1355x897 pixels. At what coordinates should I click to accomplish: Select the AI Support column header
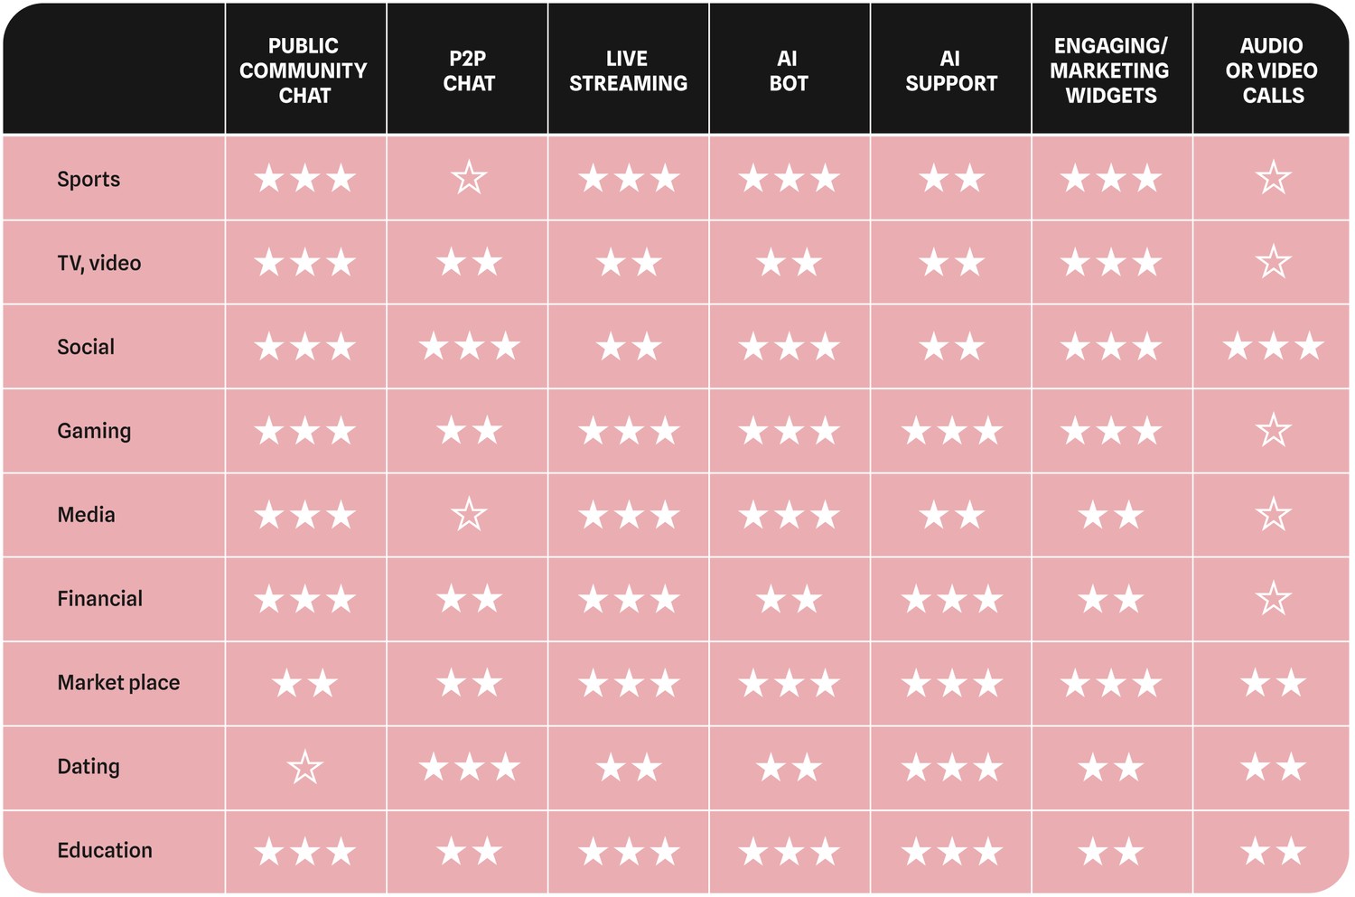951,70
